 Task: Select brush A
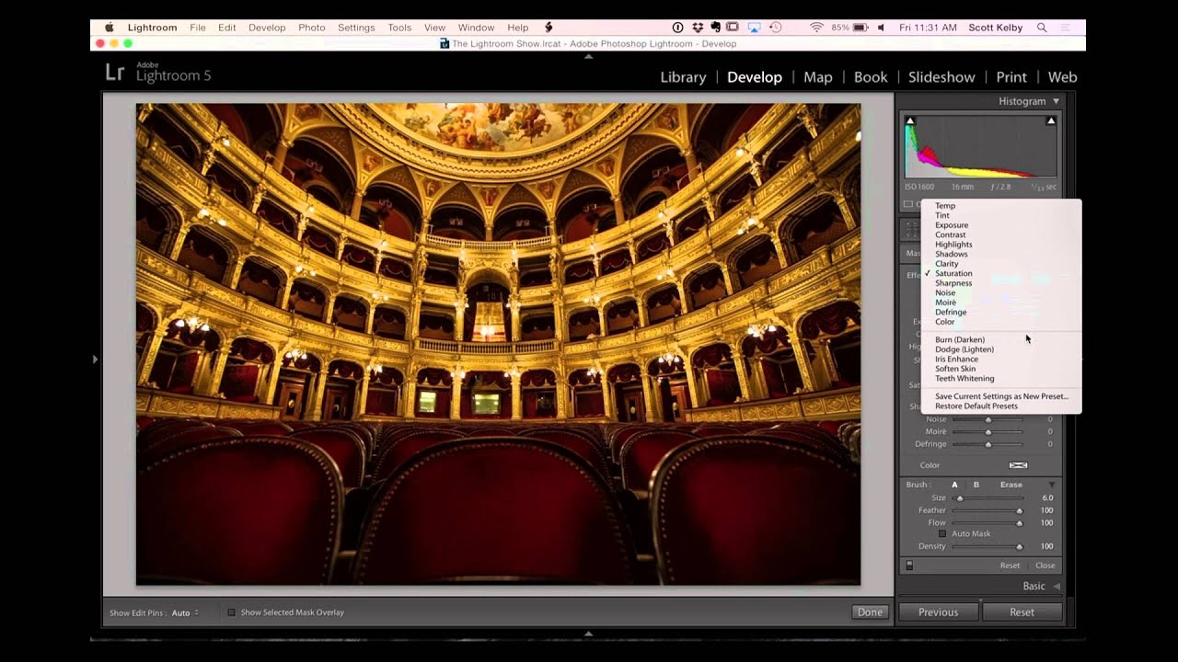[x=954, y=485]
